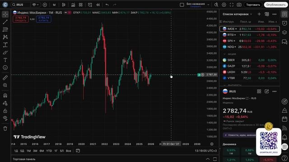This screenshot has height=162, width=289.
Task: Select the brush drawing tool
Action: 5,53
